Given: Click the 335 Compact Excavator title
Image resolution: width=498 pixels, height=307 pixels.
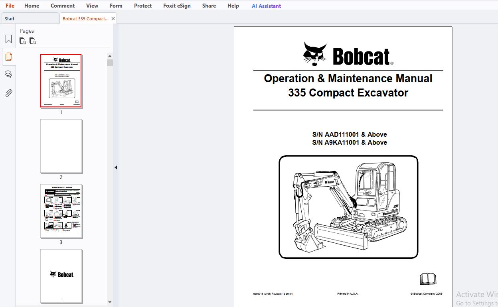Looking at the screenshot, I should click(x=348, y=92).
